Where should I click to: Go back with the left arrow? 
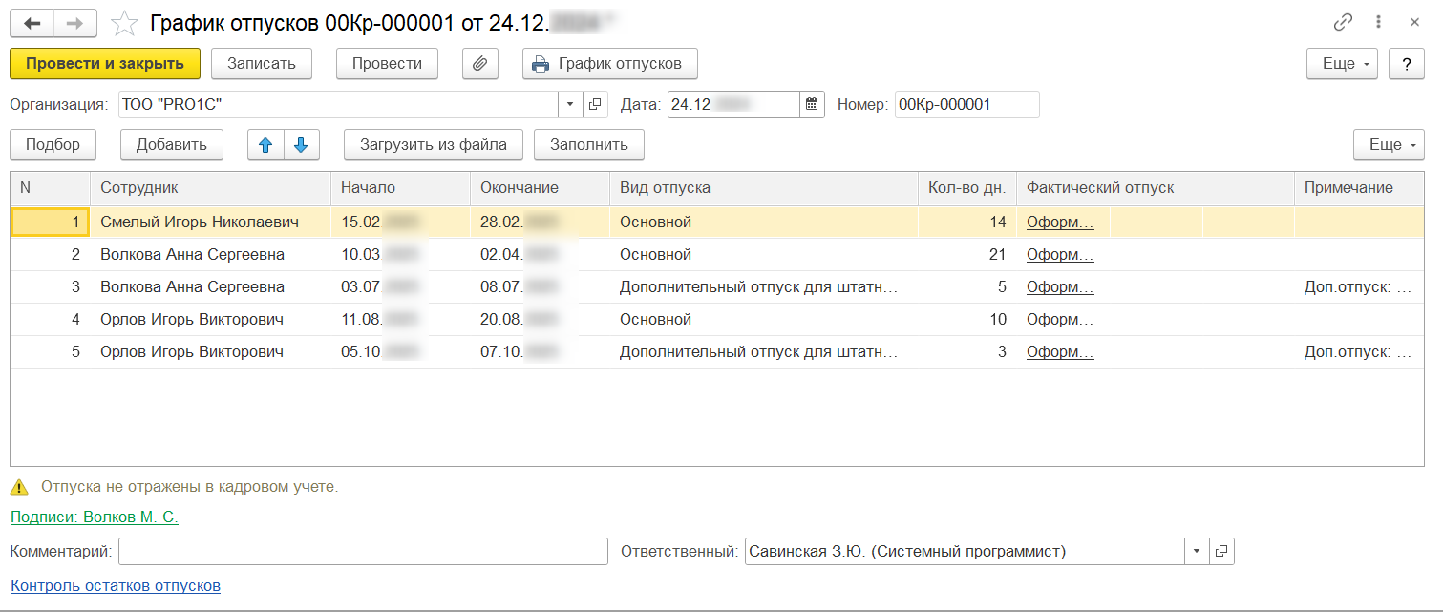pos(32,22)
